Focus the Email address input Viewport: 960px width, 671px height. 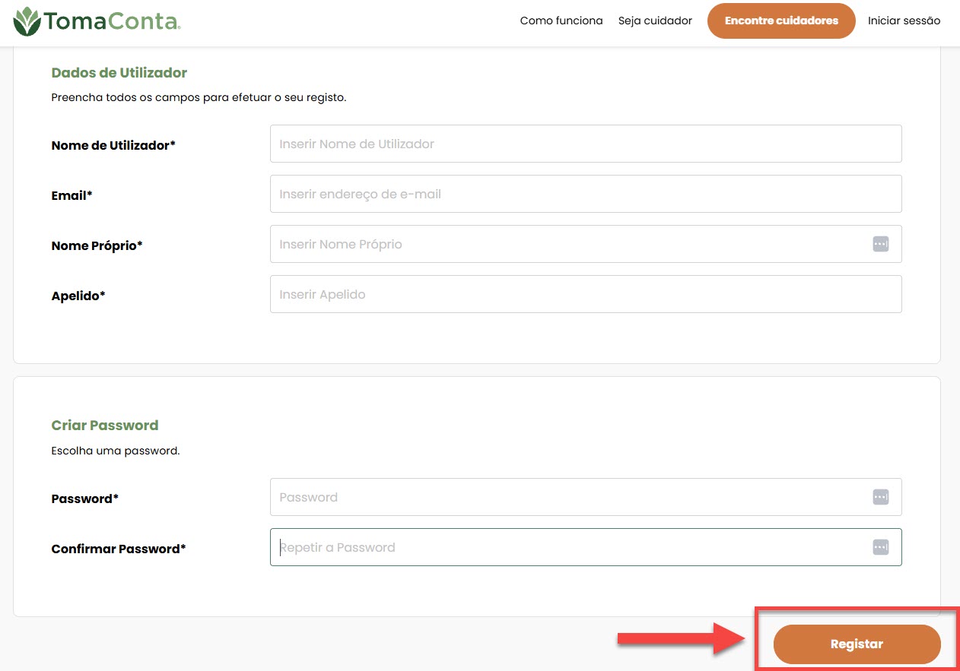pyautogui.click(x=586, y=194)
